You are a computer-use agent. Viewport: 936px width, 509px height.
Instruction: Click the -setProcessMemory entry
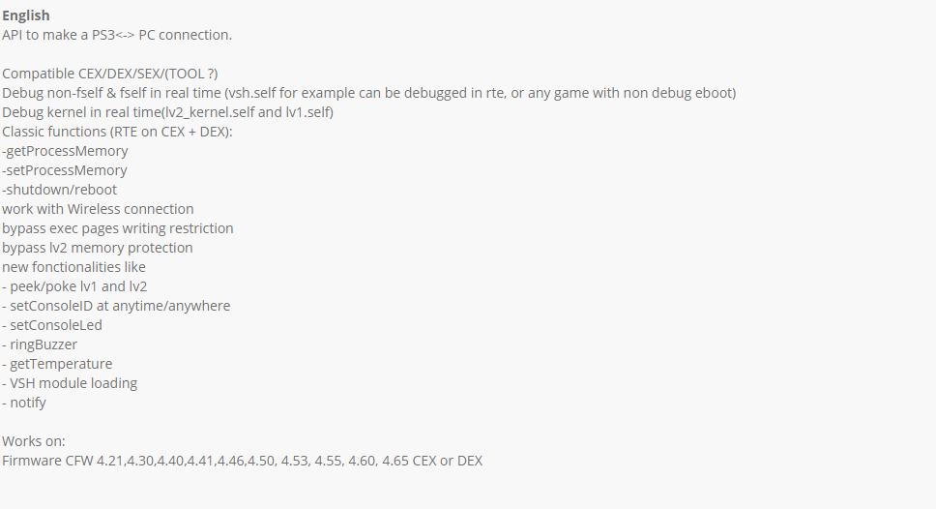pyautogui.click(x=65, y=170)
